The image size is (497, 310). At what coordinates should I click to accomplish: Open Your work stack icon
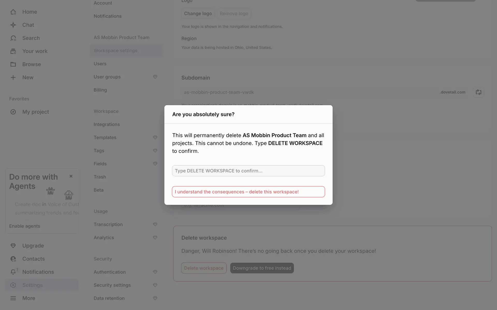tap(13, 51)
